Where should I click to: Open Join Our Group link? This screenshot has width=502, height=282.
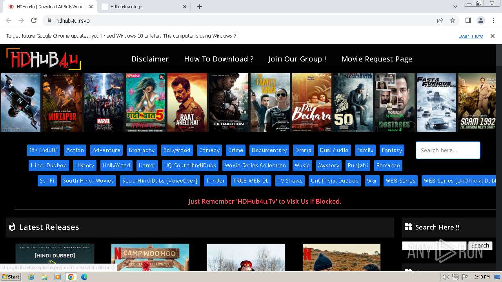coord(297,59)
